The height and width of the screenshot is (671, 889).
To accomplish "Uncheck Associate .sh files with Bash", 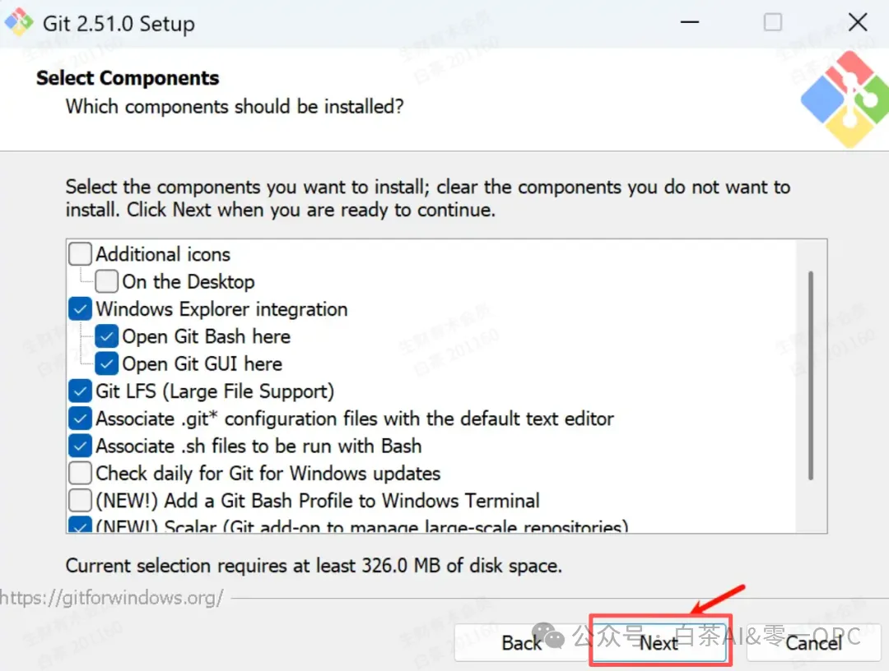I will click(x=80, y=446).
